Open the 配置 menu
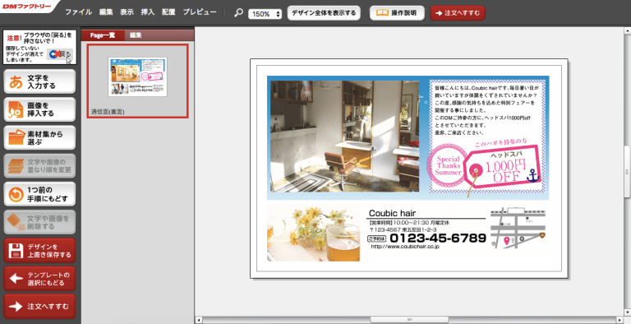This screenshot has width=631, height=324. coord(168,12)
